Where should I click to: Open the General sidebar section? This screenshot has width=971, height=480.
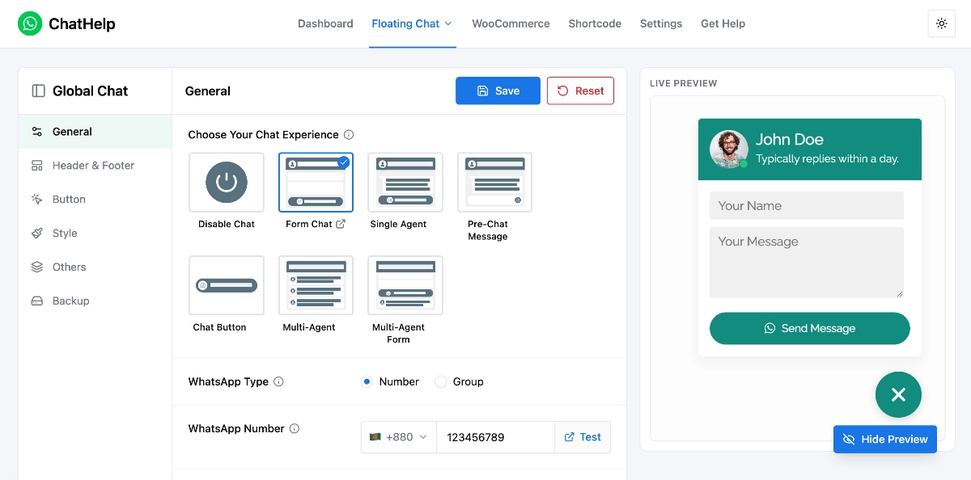pyautogui.click(x=95, y=132)
